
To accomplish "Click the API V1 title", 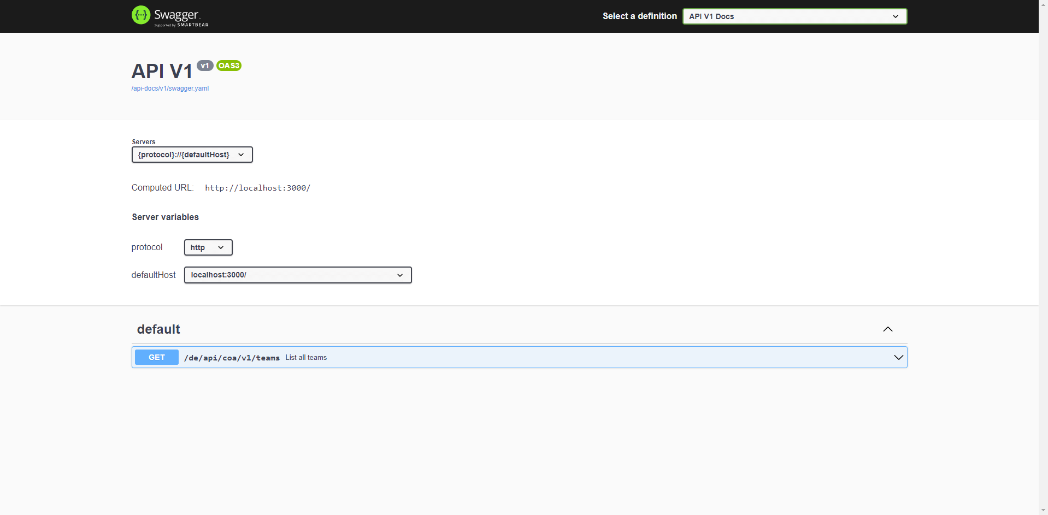I will coord(162,71).
